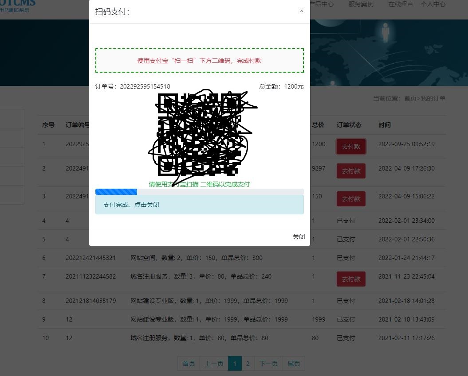Click 去付款 for the 150 total order
Viewport: 468px width, 376px height.
(351, 199)
